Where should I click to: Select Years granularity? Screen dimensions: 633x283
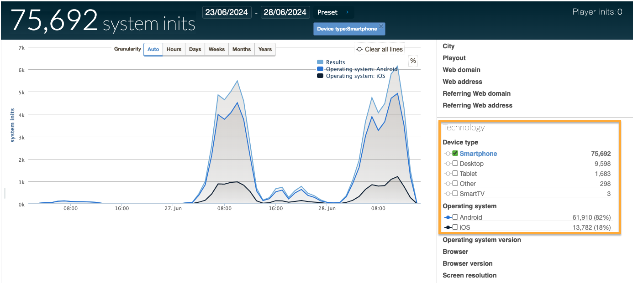click(265, 49)
